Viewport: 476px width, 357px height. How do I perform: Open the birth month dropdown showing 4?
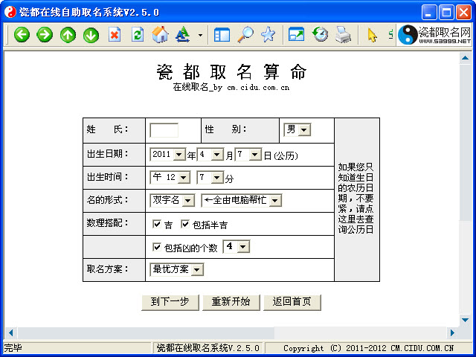[x=210, y=155]
